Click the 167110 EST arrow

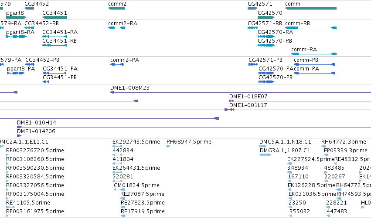point(290,181)
